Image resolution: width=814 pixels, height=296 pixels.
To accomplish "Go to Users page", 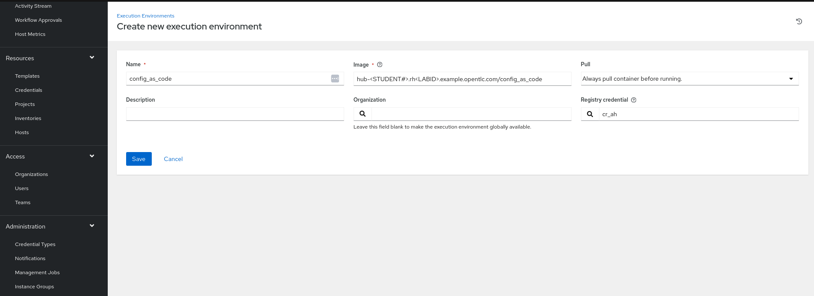I will tap(22, 188).
